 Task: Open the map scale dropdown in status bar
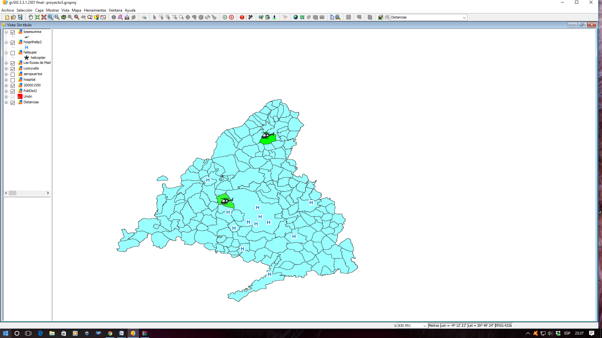(x=425, y=325)
